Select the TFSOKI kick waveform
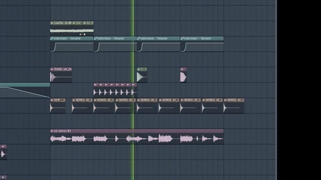321x180 pixels. pyautogui.click(x=61, y=77)
